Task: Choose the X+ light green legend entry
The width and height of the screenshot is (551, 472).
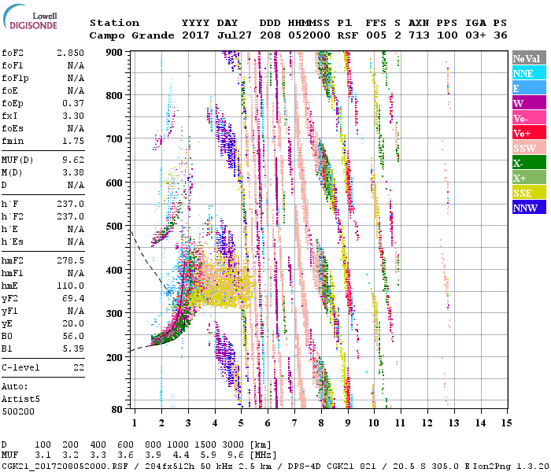Action: (527, 178)
